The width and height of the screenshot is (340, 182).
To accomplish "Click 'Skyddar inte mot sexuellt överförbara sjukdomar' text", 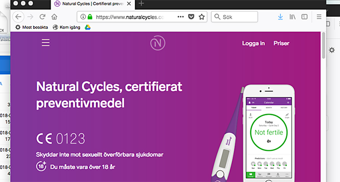I will pyautogui.click(x=100, y=154).
